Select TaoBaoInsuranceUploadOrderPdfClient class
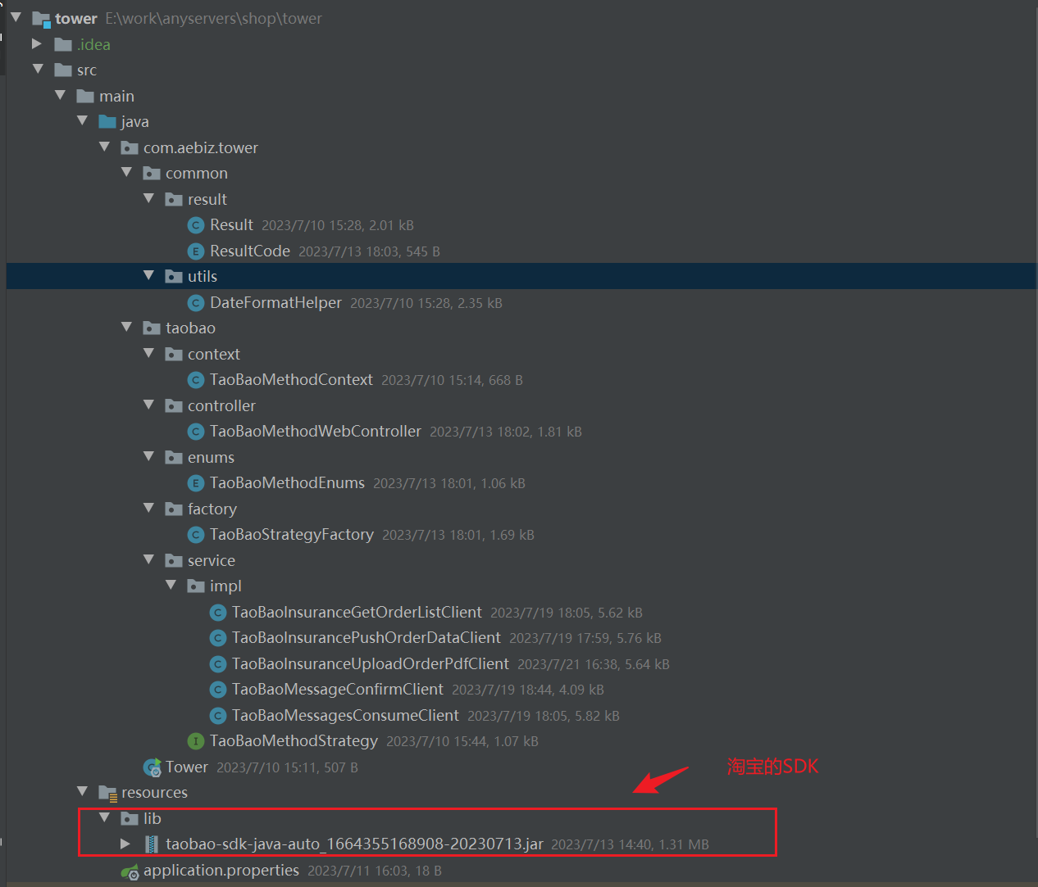This screenshot has width=1038, height=887. pyautogui.click(x=370, y=664)
